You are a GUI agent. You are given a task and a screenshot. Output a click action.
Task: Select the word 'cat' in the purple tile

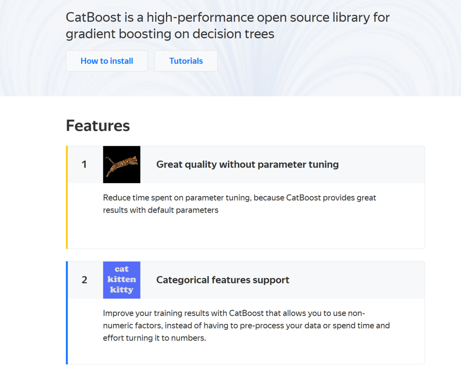tap(122, 269)
